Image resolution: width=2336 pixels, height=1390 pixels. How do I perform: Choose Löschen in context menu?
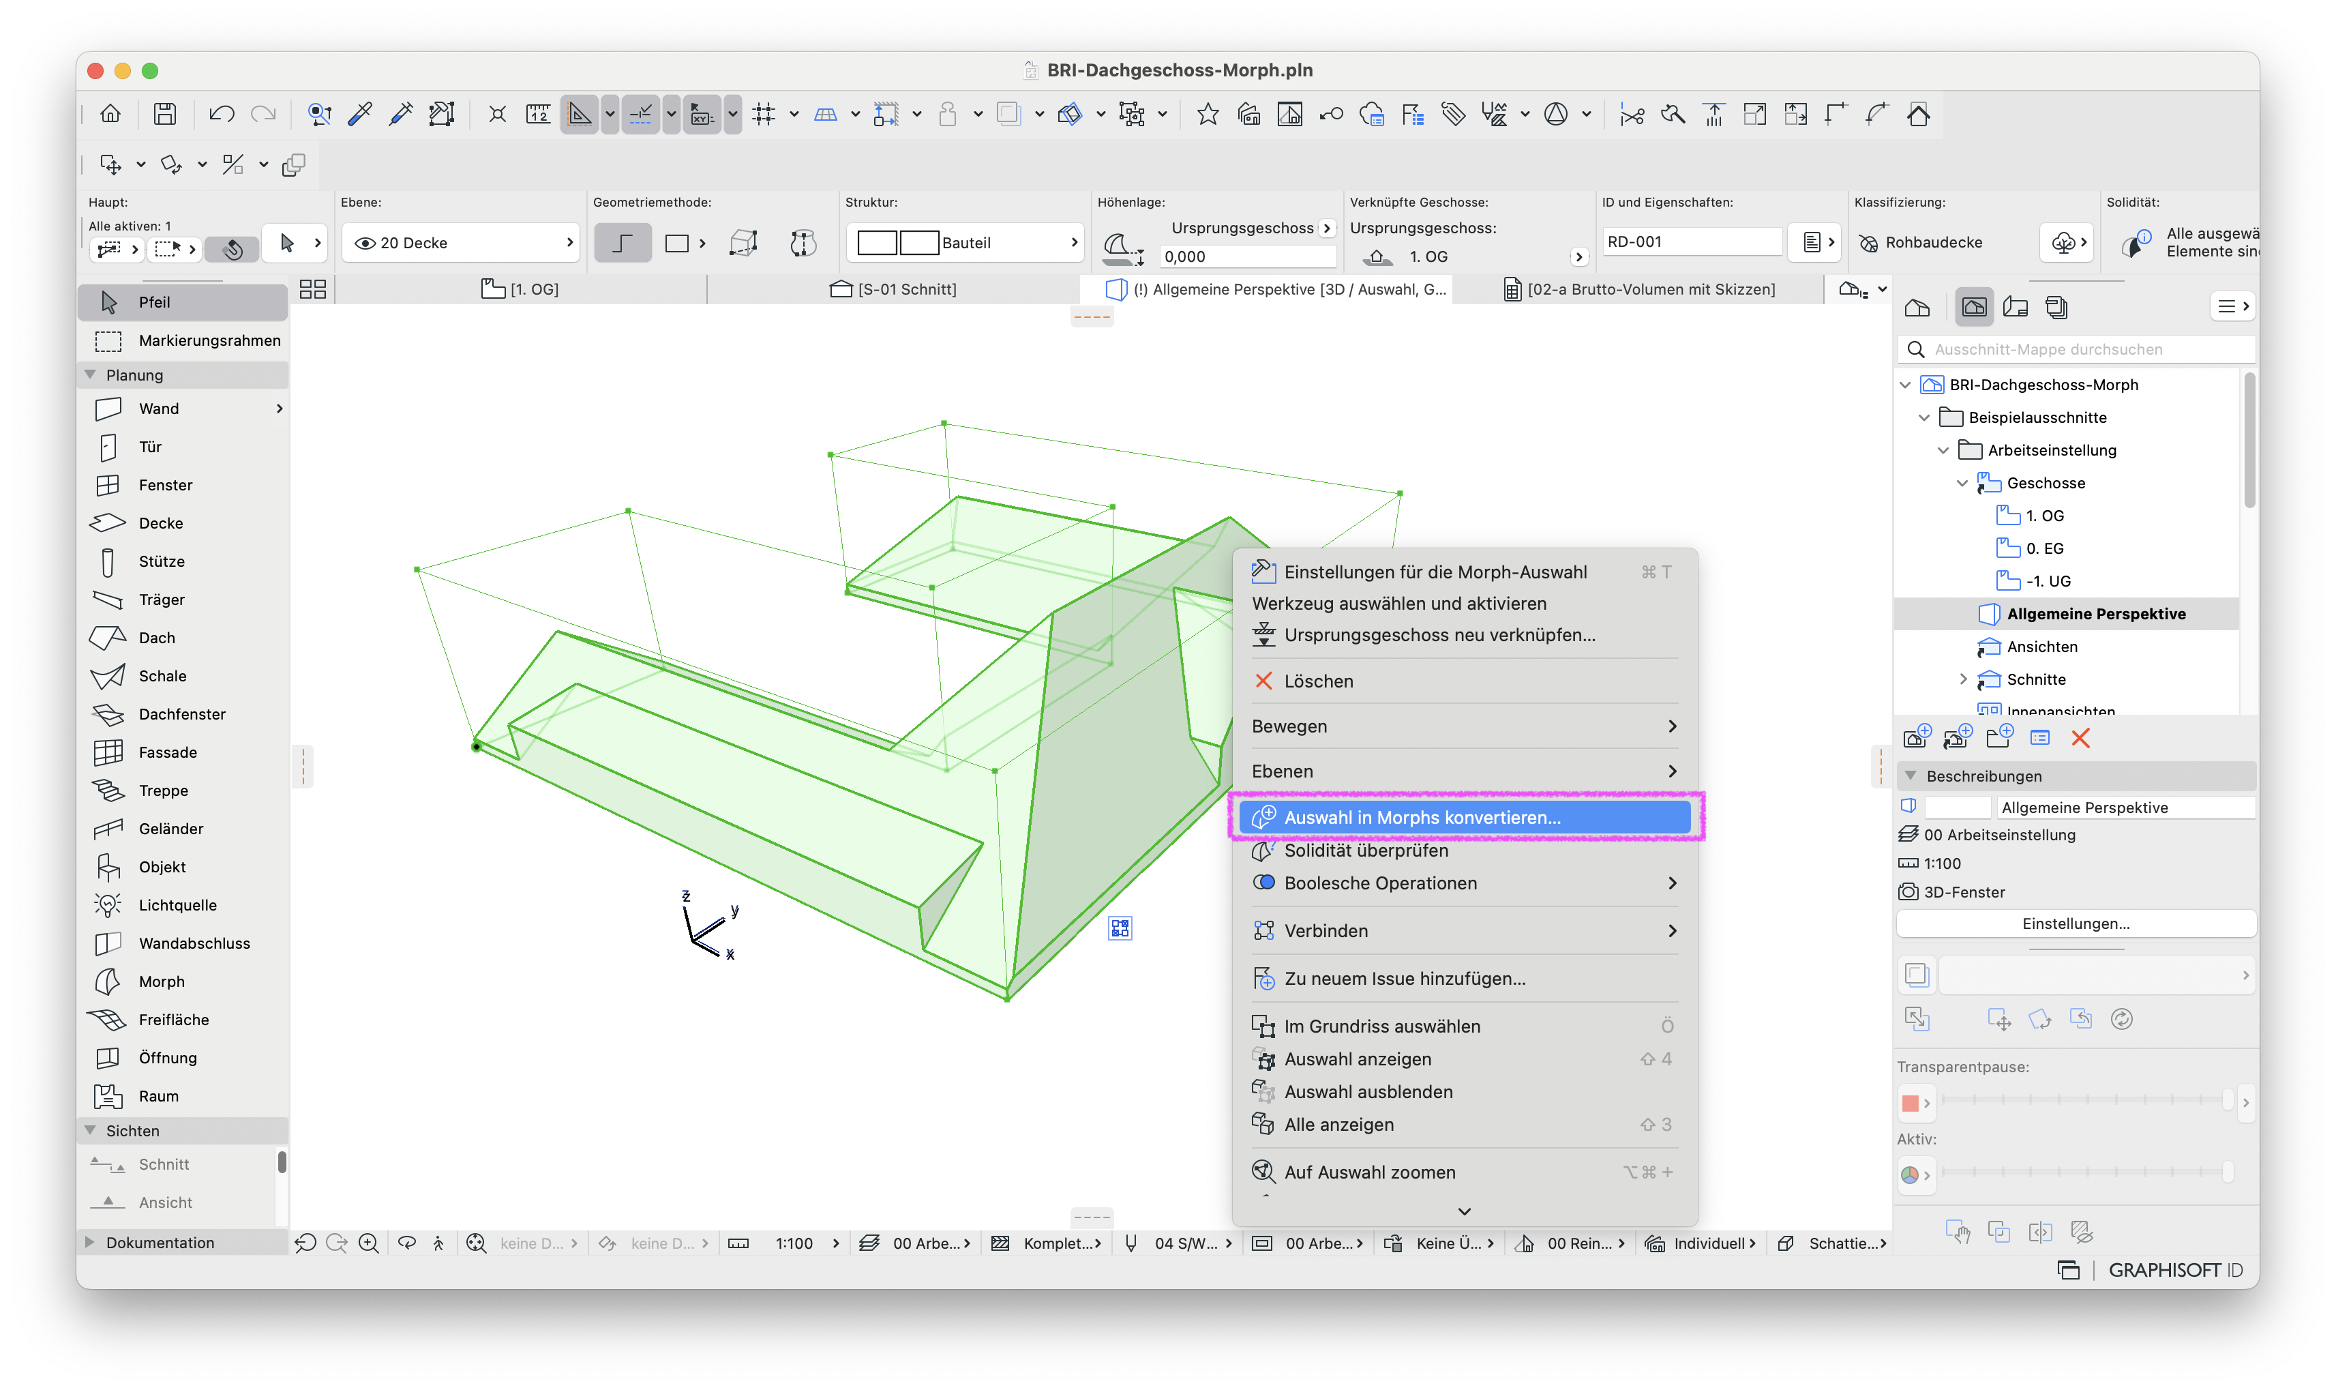[1465, 681]
